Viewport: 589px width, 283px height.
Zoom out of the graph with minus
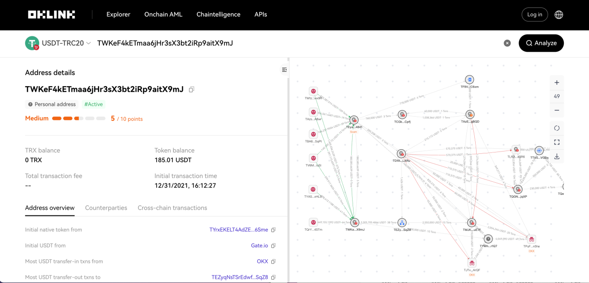[557, 110]
